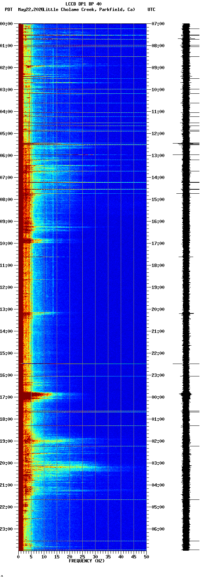
Task: Pick the 07:00 label on the UTC axis
Action: click(158, 24)
